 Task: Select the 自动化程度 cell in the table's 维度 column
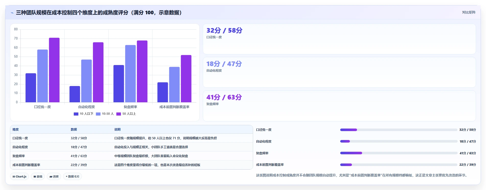coord(20,147)
